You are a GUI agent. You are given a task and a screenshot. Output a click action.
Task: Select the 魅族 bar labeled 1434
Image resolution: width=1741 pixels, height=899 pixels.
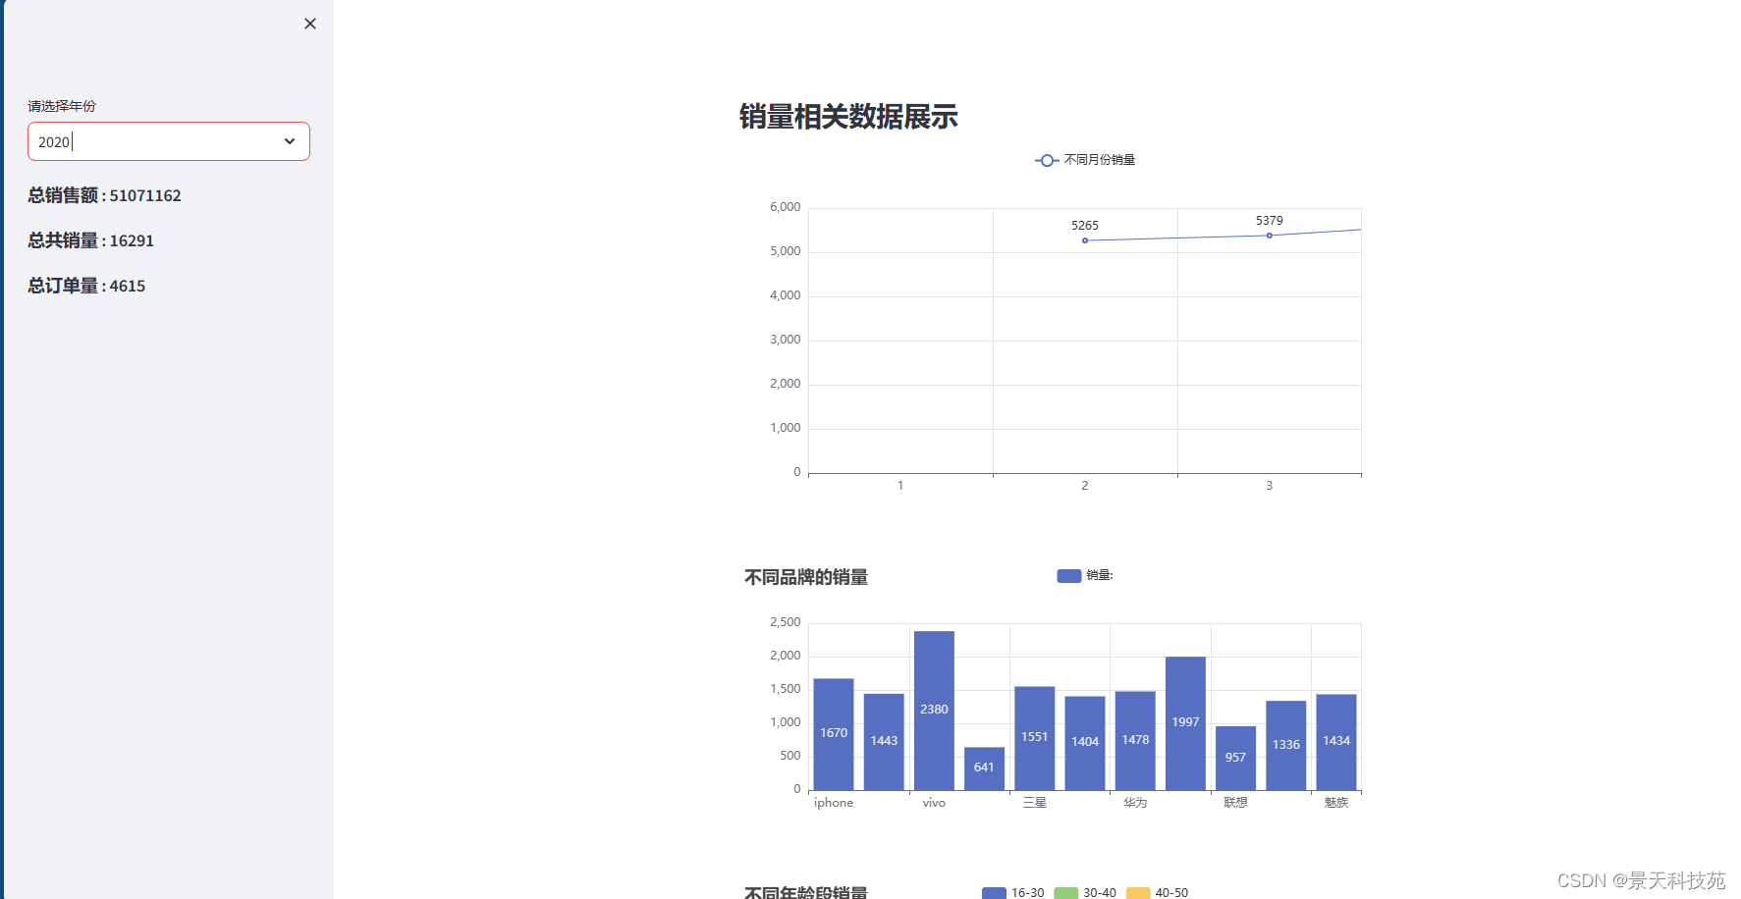click(1336, 742)
